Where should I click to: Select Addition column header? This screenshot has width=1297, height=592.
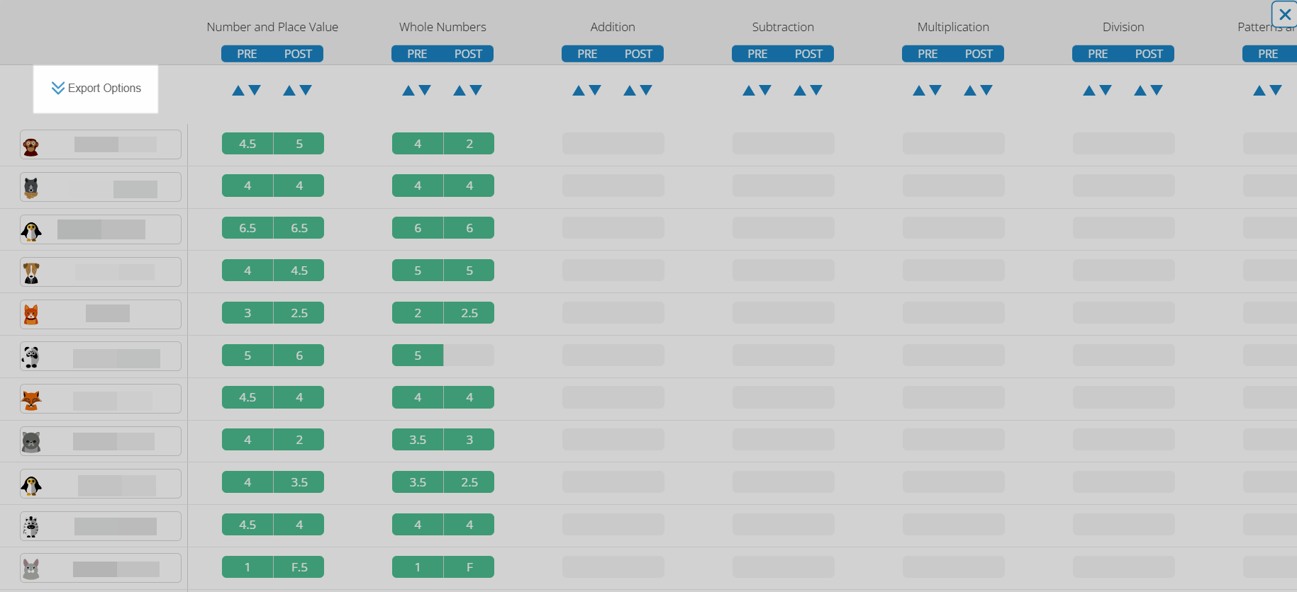613,27
